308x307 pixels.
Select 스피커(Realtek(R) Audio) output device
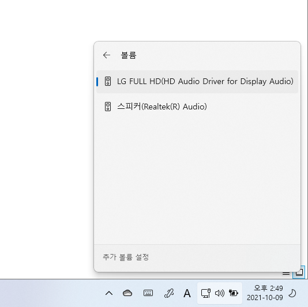[x=197, y=107]
